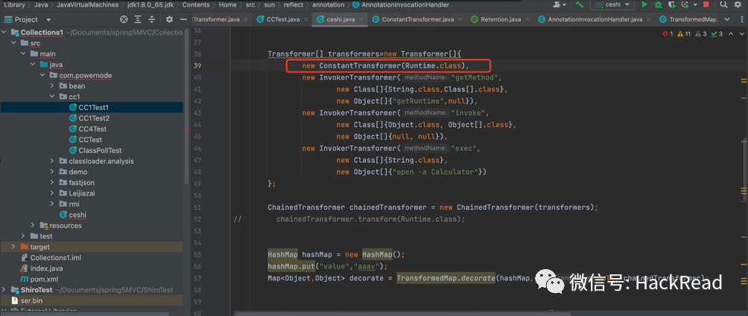Expand the bean package

(x=52, y=86)
